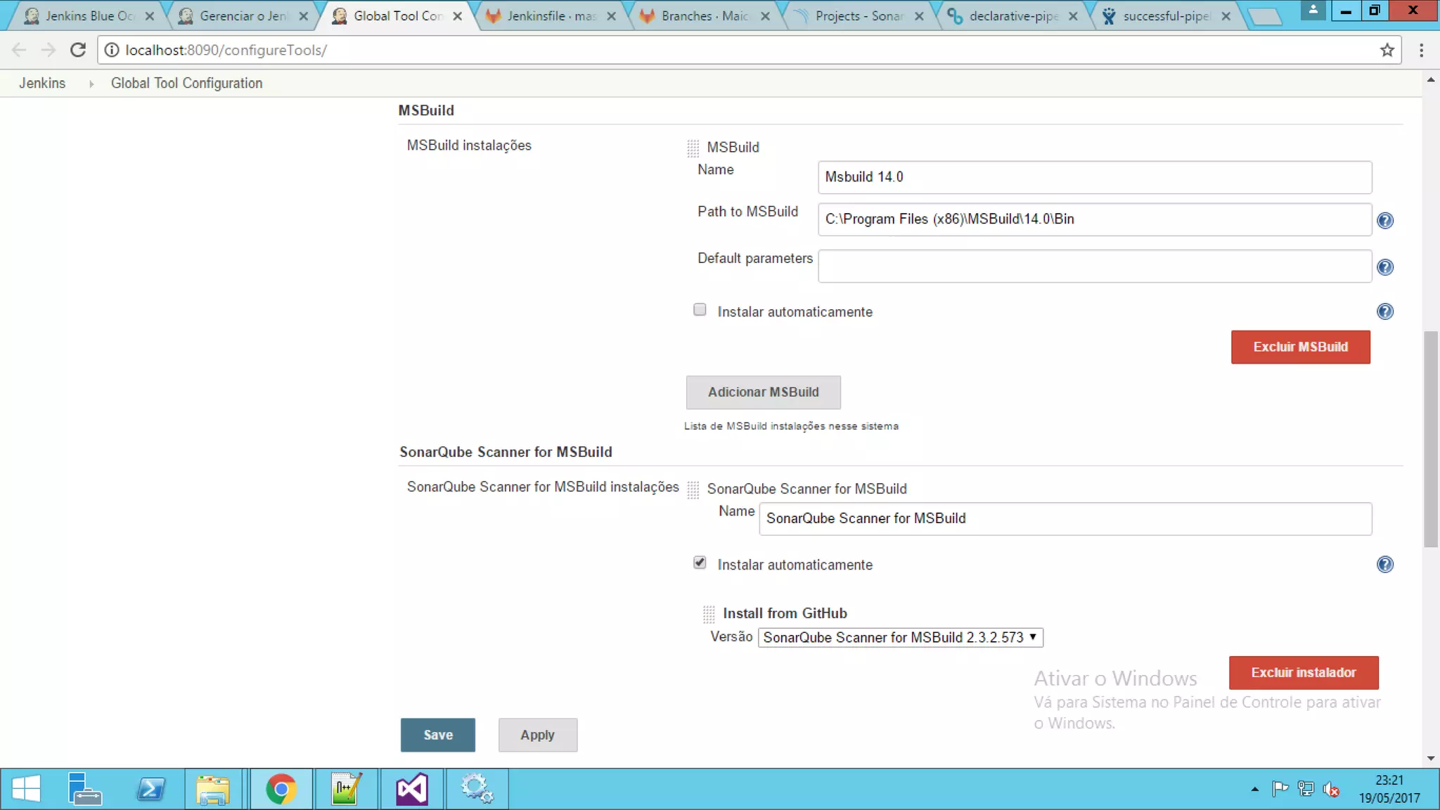
Task: Click help icon beside SonarQube Instalar automaticamente
Action: tap(1384, 565)
